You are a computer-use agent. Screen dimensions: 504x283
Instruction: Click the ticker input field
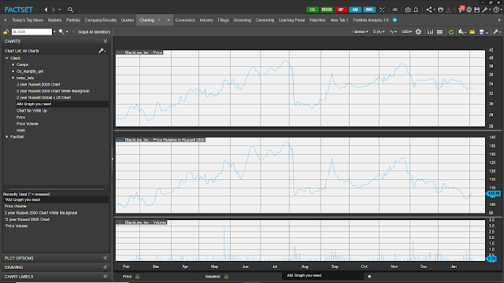point(31,31)
